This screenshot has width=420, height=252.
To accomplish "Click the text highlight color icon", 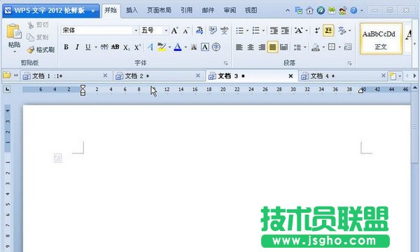I will pyautogui.click(x=162, y=47).
